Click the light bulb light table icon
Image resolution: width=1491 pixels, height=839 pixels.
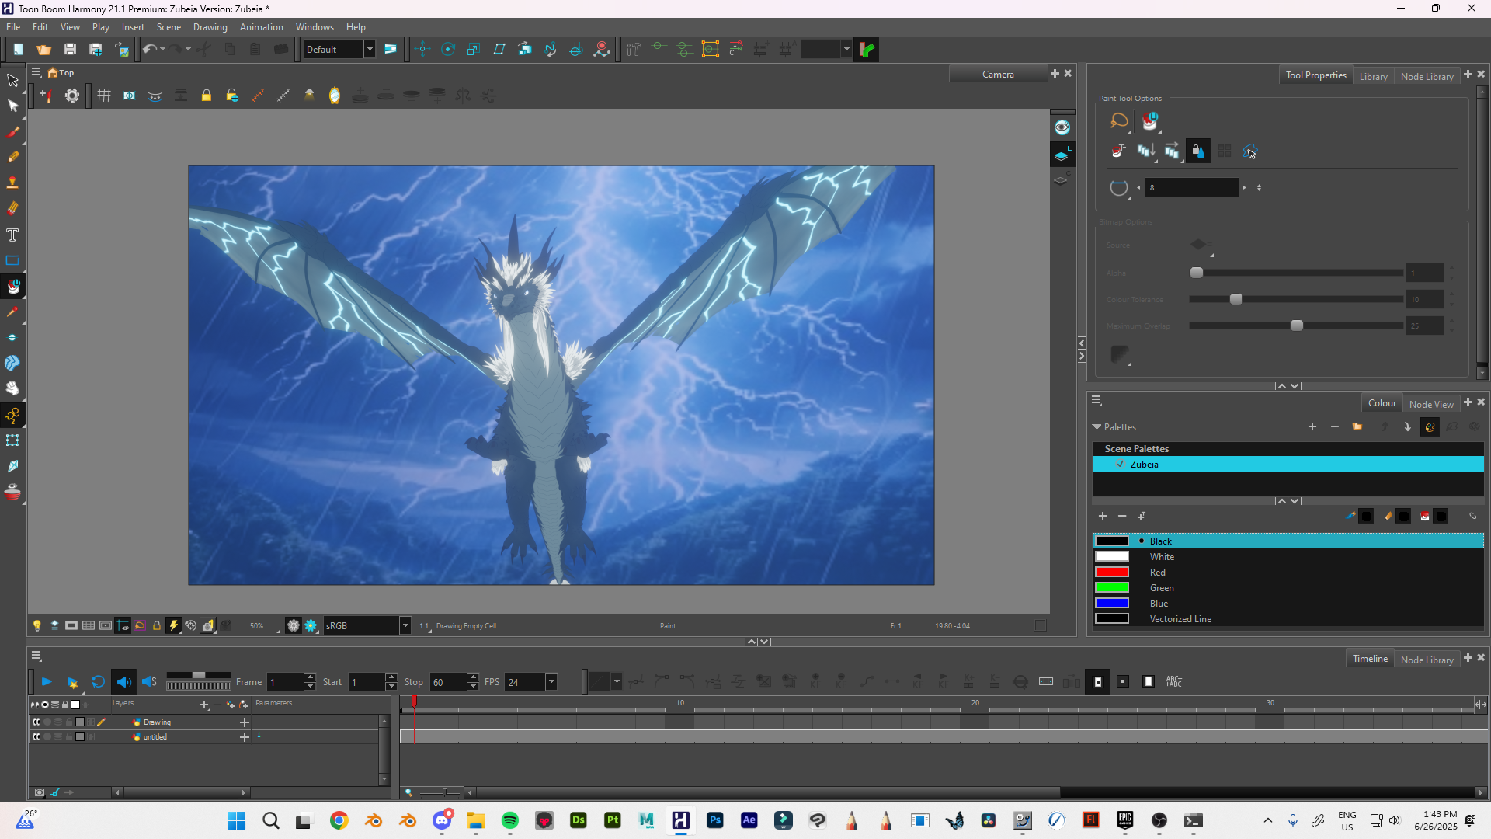coord(36,625)
